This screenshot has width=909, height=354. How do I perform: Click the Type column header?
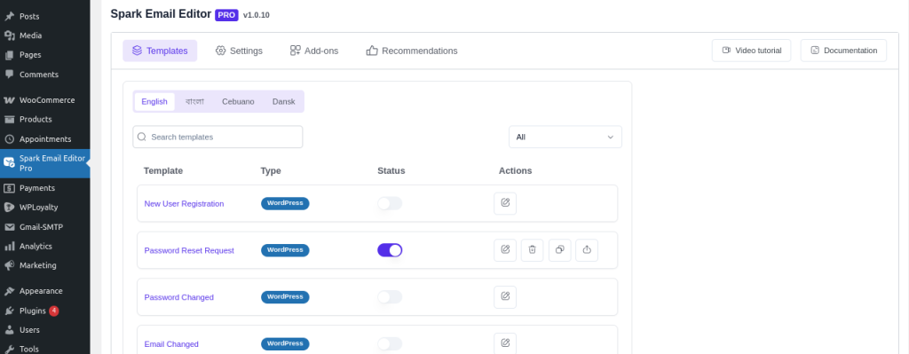coord(271,171)
